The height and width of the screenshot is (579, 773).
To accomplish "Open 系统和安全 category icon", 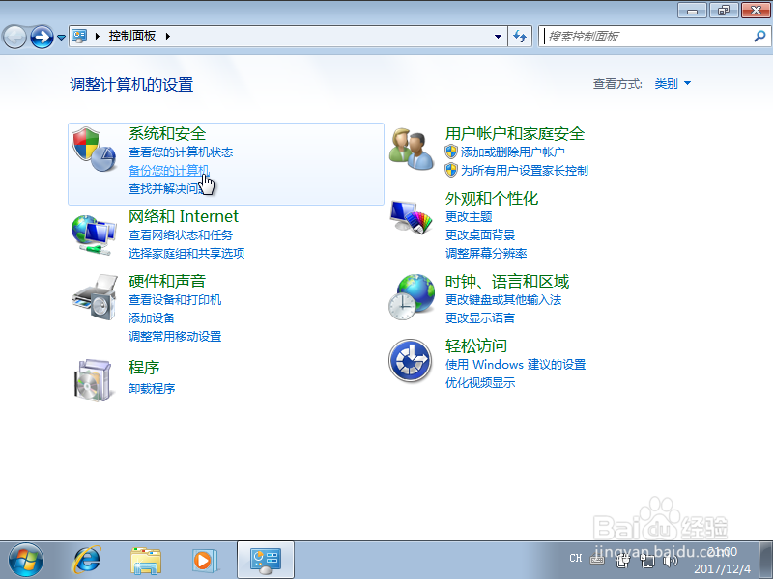I will [x=95, y=152].
